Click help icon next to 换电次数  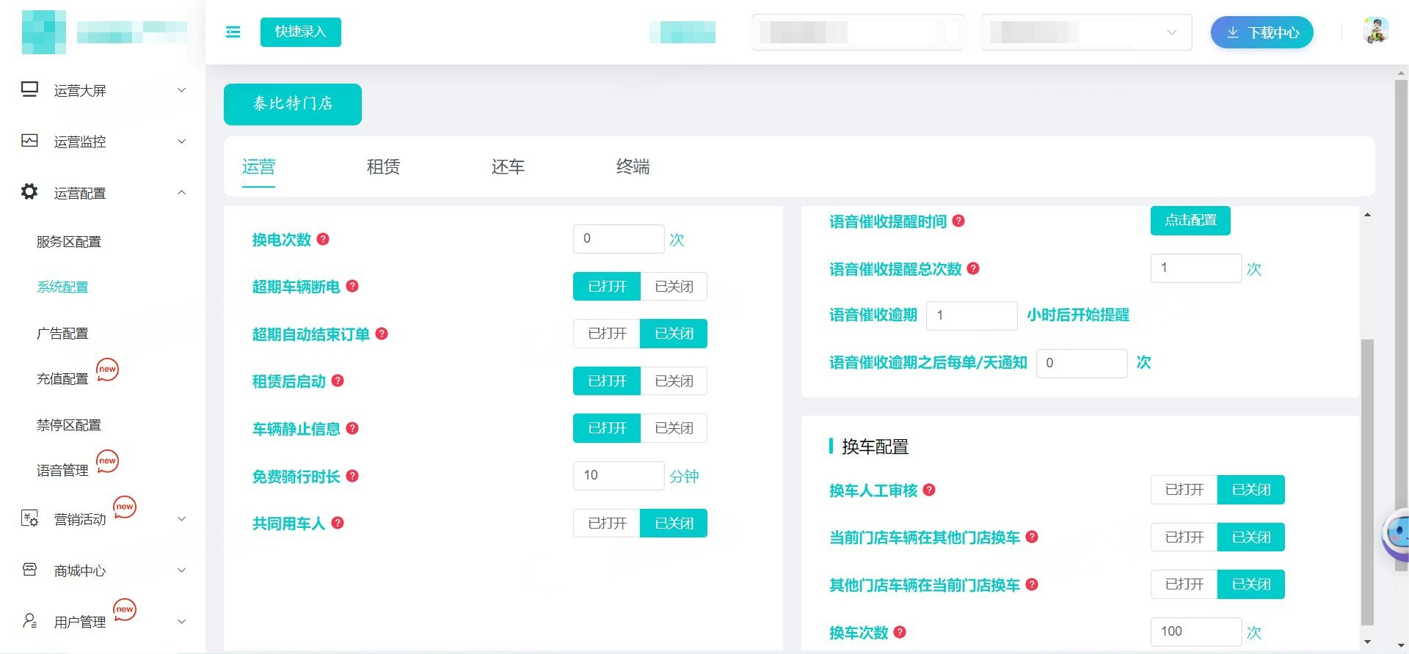[x=323, y=239]
